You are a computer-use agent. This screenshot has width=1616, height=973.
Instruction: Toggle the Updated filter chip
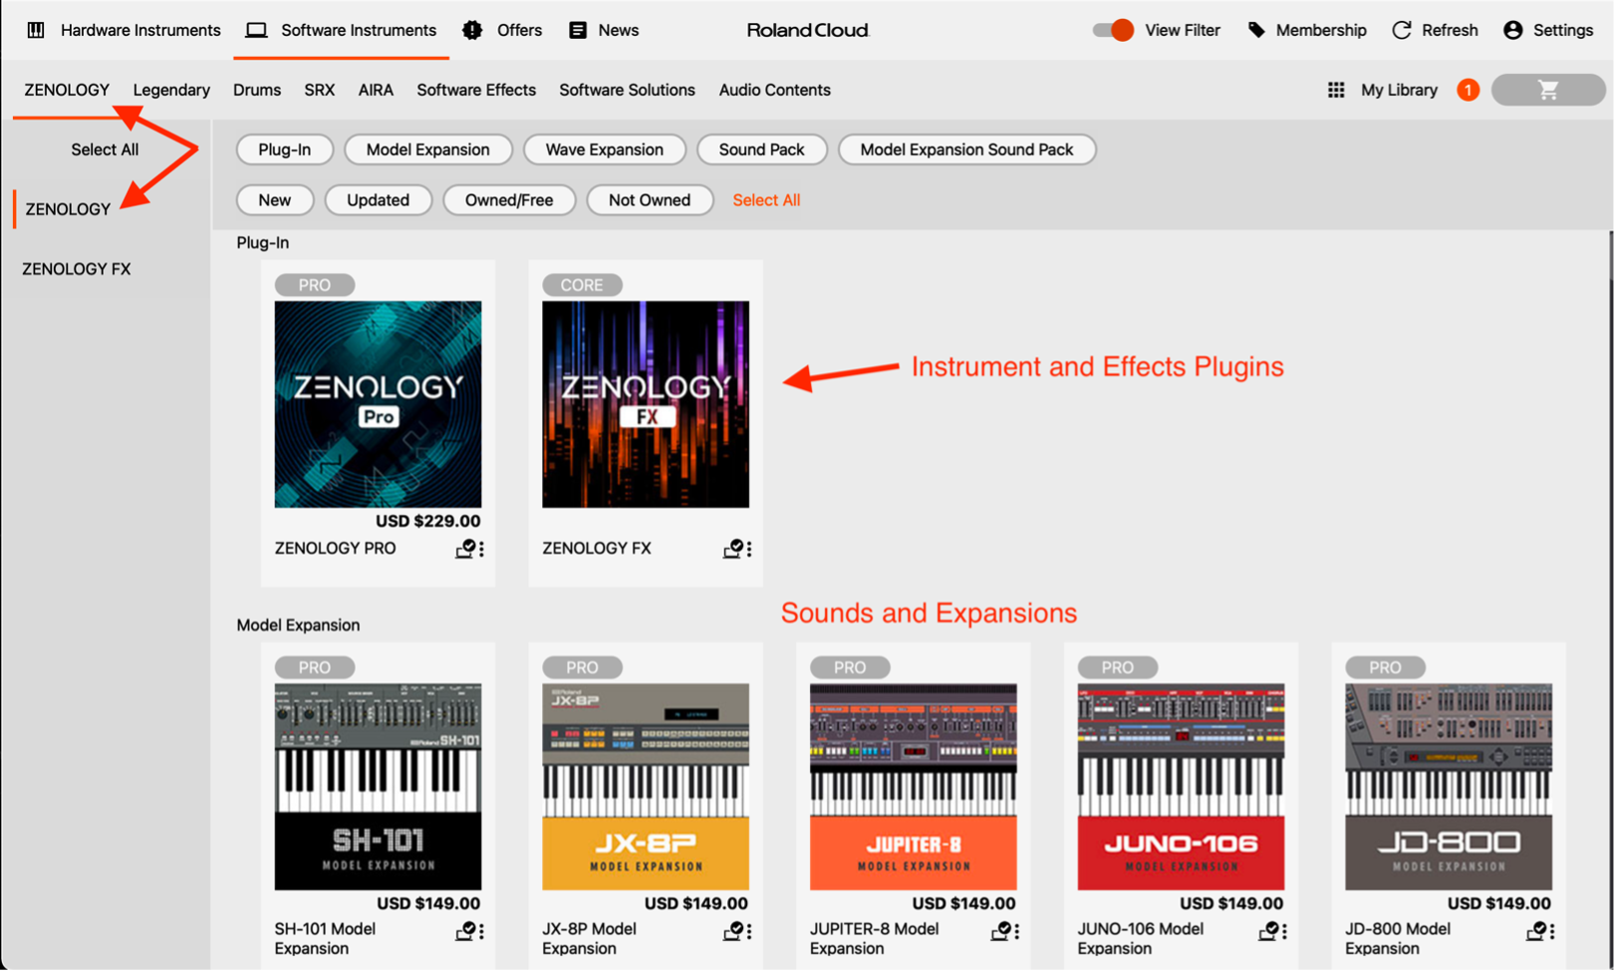click(x=378, y=200)
